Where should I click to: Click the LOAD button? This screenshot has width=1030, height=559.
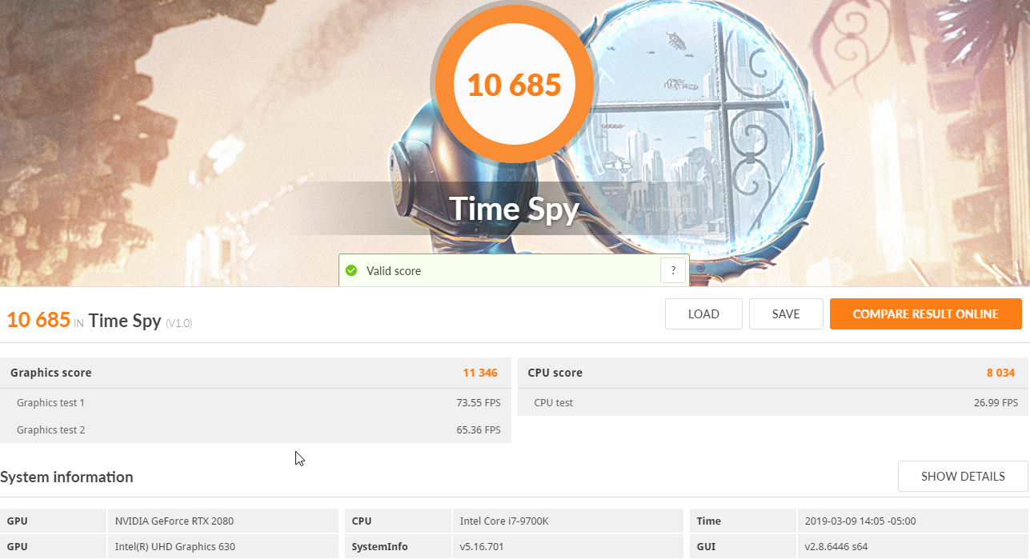[x=703, y=314]
